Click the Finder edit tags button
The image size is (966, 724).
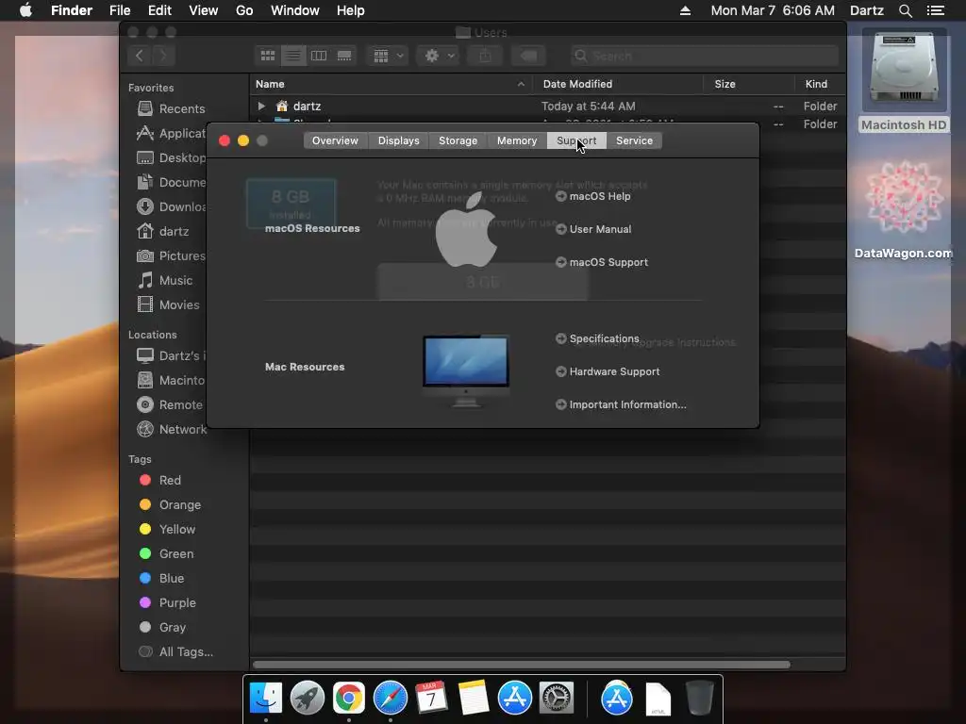528,56
